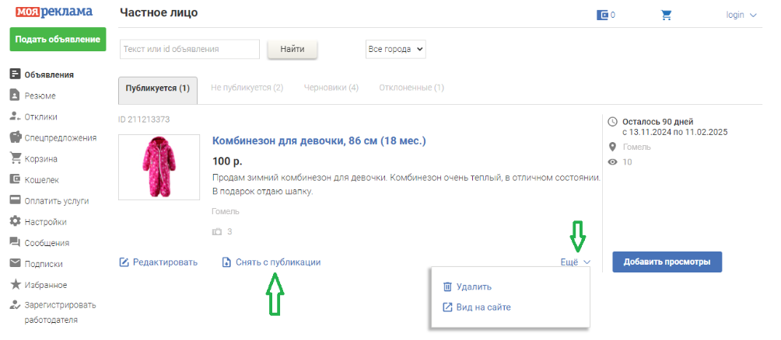This screenshot has width=781, height=340.
Task: Click the Добавить просмотры button
Action: [x=667, y=262]
